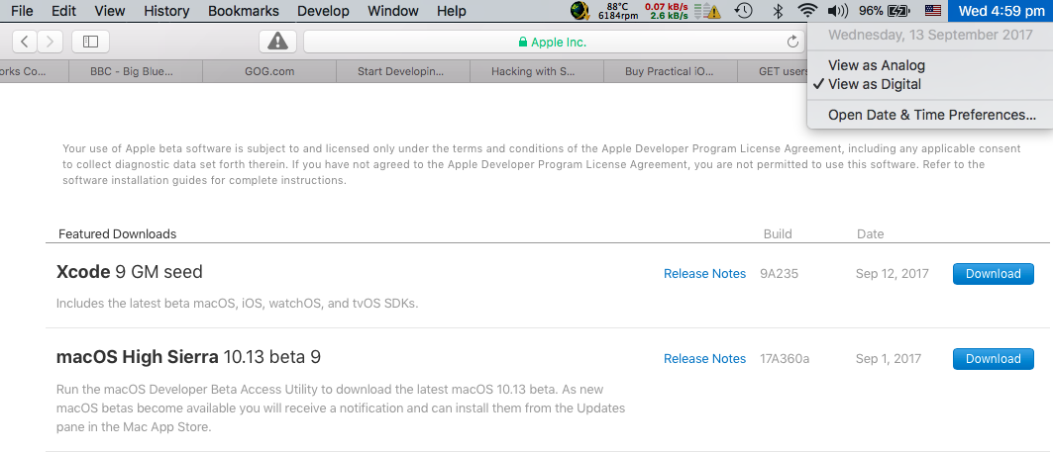Open the Window menu

393,11
